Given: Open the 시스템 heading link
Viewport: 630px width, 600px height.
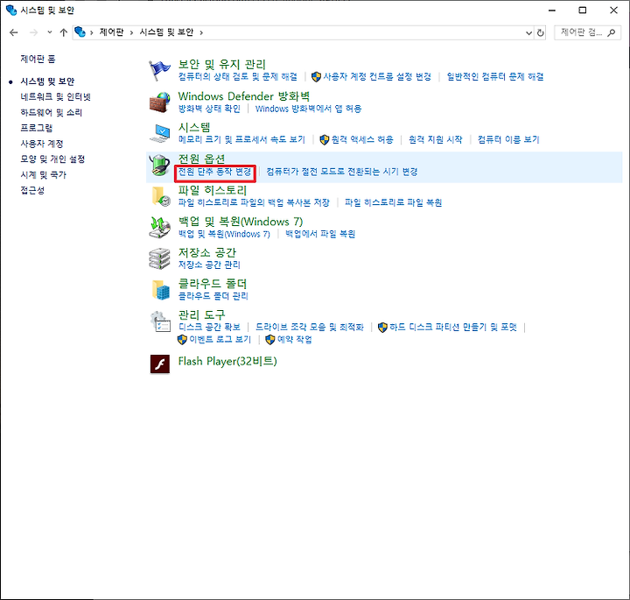Looking at the screenshot, I should tap(194, 128).
